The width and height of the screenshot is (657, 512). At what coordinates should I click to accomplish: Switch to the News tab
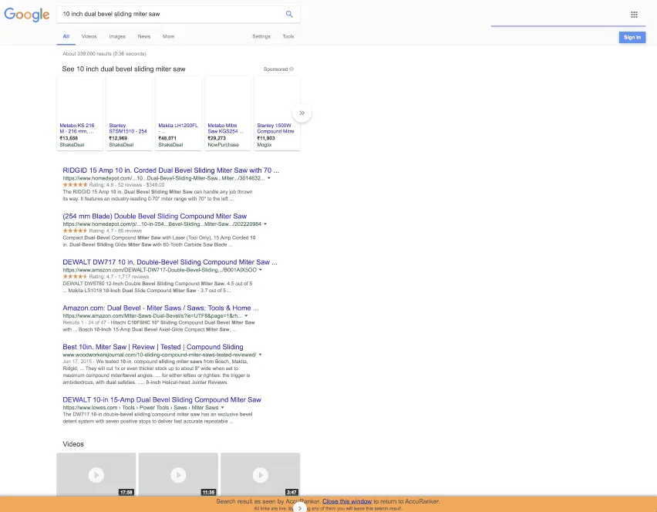[x=143, y=36]
